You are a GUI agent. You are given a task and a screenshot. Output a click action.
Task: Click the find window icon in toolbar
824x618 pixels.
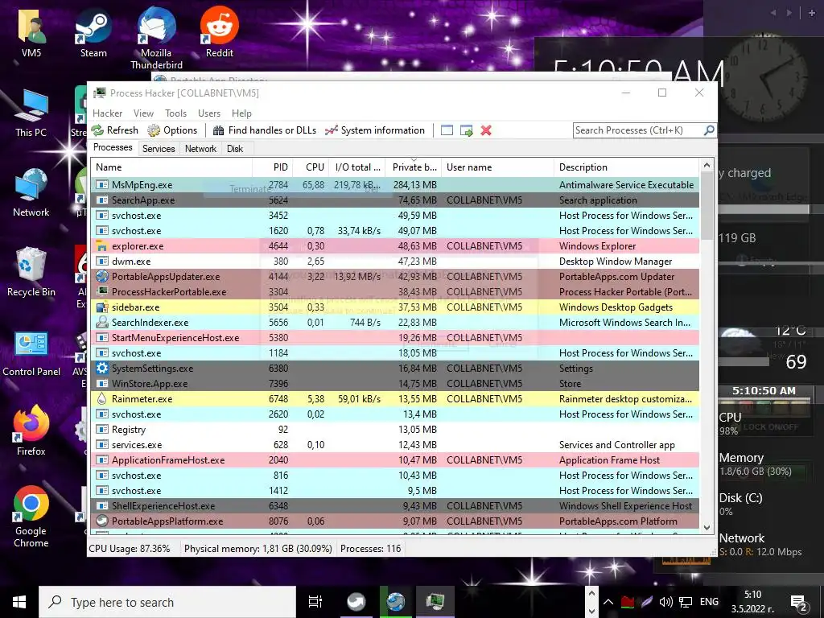[x=447, y=130]
